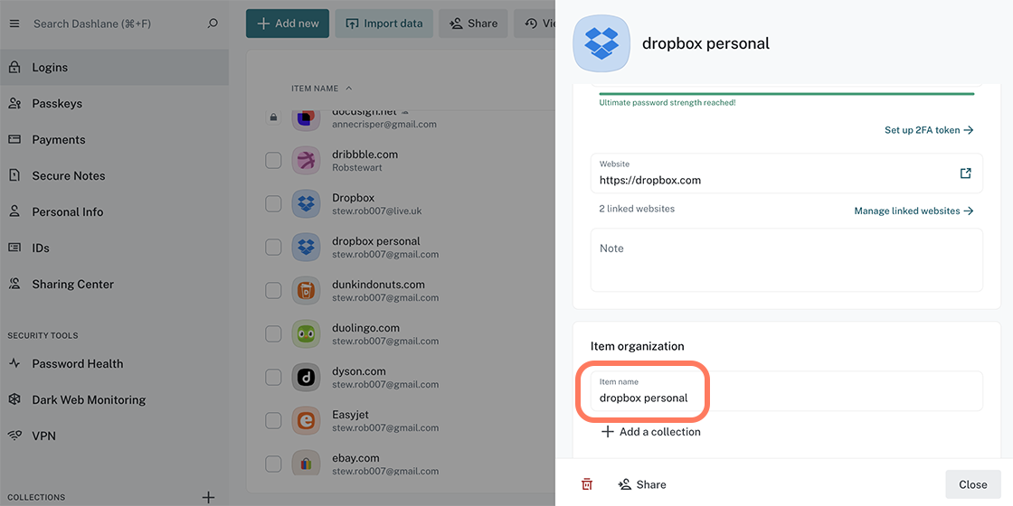Click into the Note text field

[x=786, y=260]
